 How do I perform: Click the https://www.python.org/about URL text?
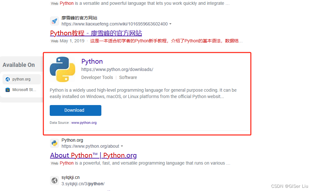pyautogui.click(x=90, y=146)
